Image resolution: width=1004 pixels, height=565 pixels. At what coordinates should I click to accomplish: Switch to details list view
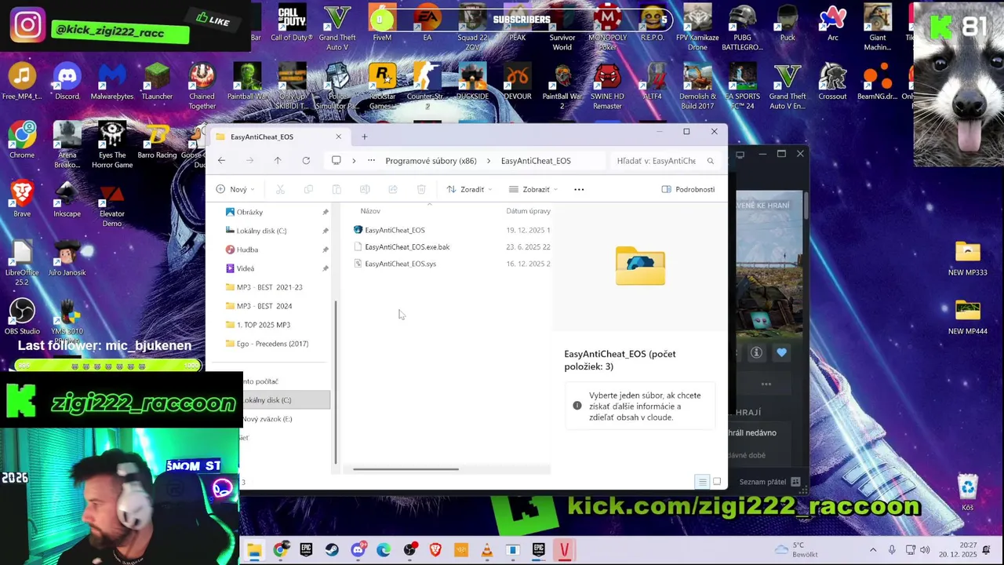coord(703,482)
